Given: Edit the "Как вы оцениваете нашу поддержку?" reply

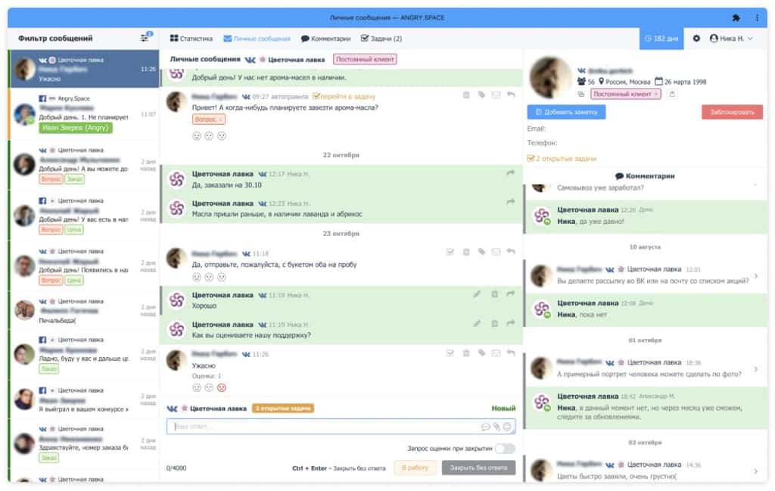Looking at the screenshot, I should [477, 323].
